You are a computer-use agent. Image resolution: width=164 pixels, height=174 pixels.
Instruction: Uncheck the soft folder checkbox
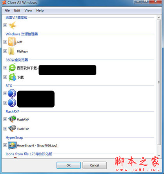pos(5,42)
